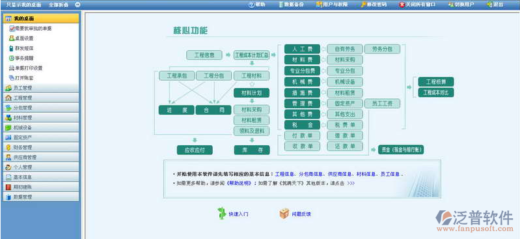Expand the 员工管理 sidebar section

click(41, 88)
